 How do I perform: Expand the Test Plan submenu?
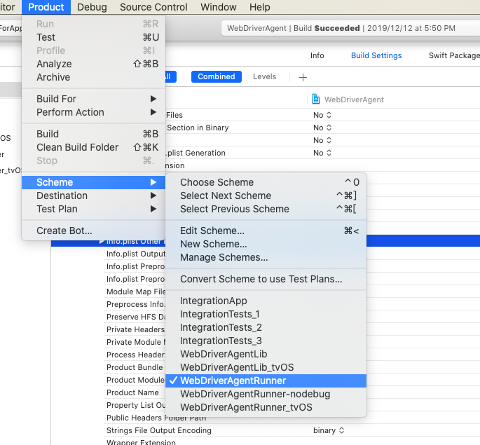point(94,209)
